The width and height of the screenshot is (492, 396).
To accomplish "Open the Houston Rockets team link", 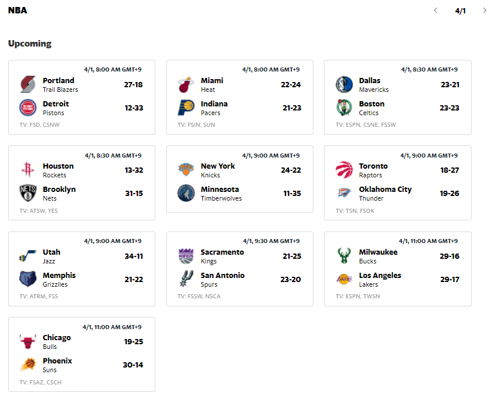I will tap(58, 170).
